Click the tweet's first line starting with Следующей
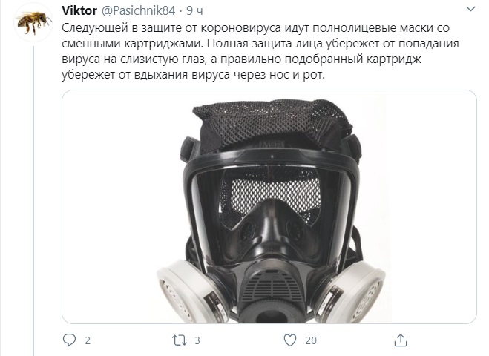Screen dimensions: 489x356 (256, 28)
